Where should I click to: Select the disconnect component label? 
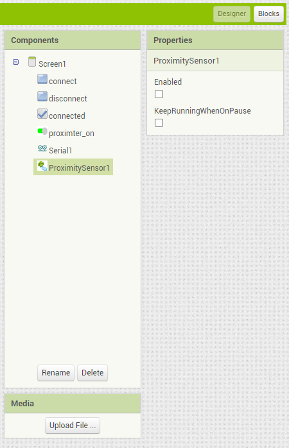tap(68, 99)
